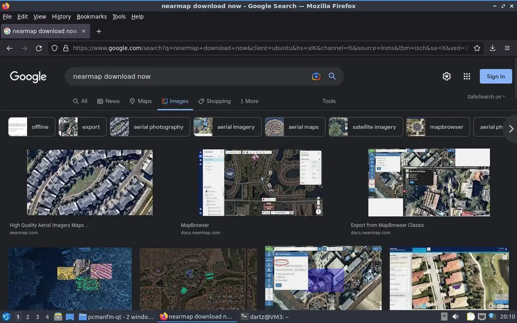Open Google search Tools filter

coord(329,101)
